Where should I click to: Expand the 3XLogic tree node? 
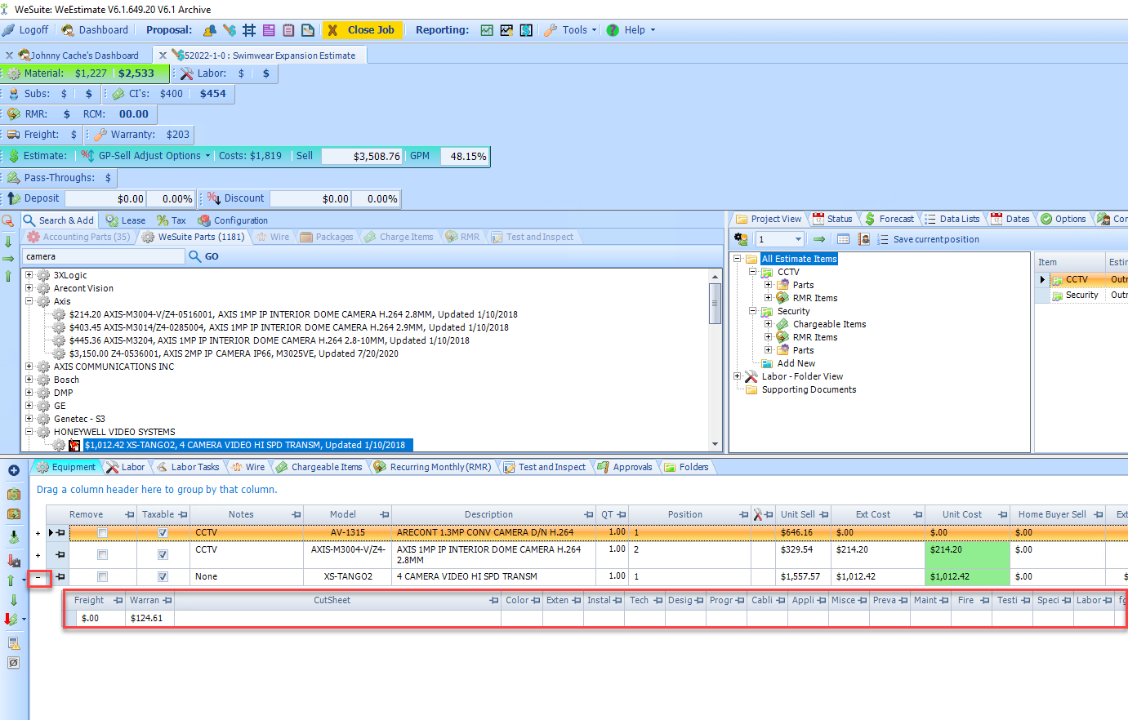[29, 275]
